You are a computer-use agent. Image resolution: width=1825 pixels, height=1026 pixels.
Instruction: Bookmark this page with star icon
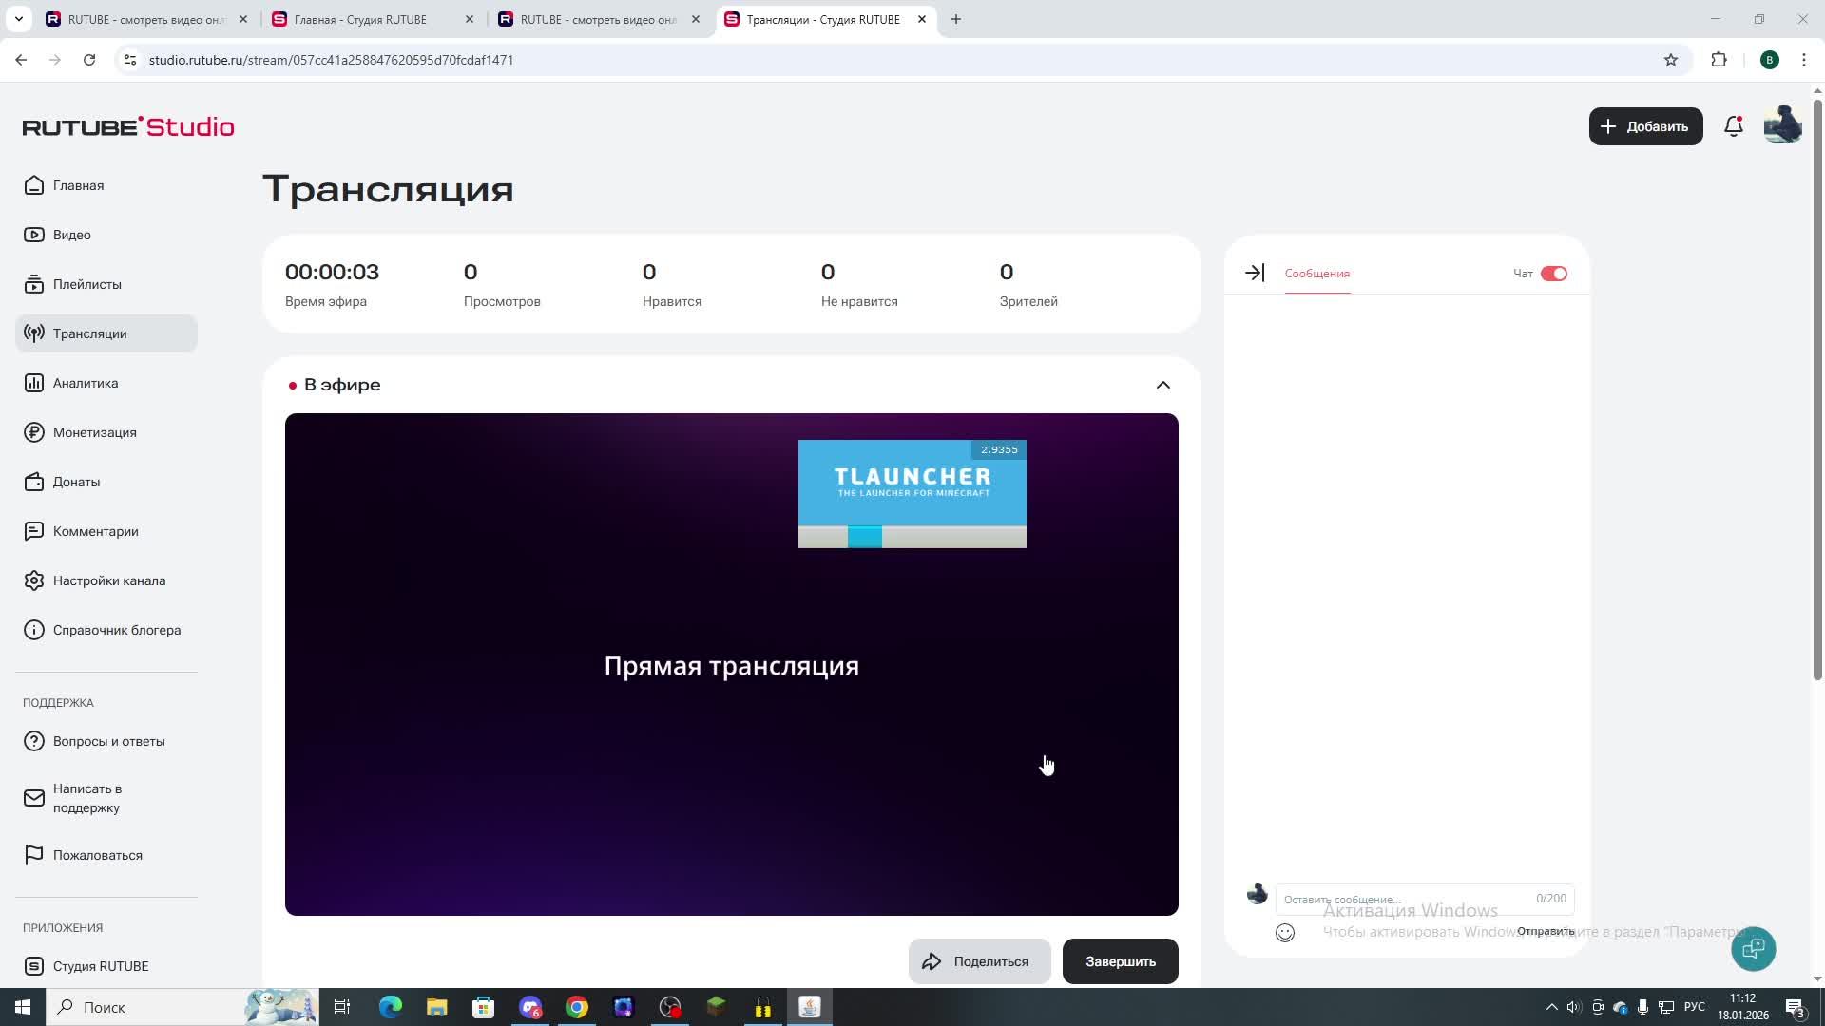coord(1670,60)
